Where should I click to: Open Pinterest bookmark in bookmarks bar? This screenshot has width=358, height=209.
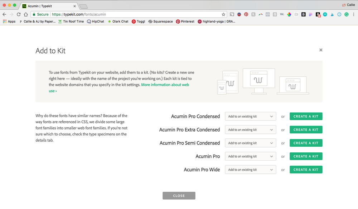pos(185,22)
